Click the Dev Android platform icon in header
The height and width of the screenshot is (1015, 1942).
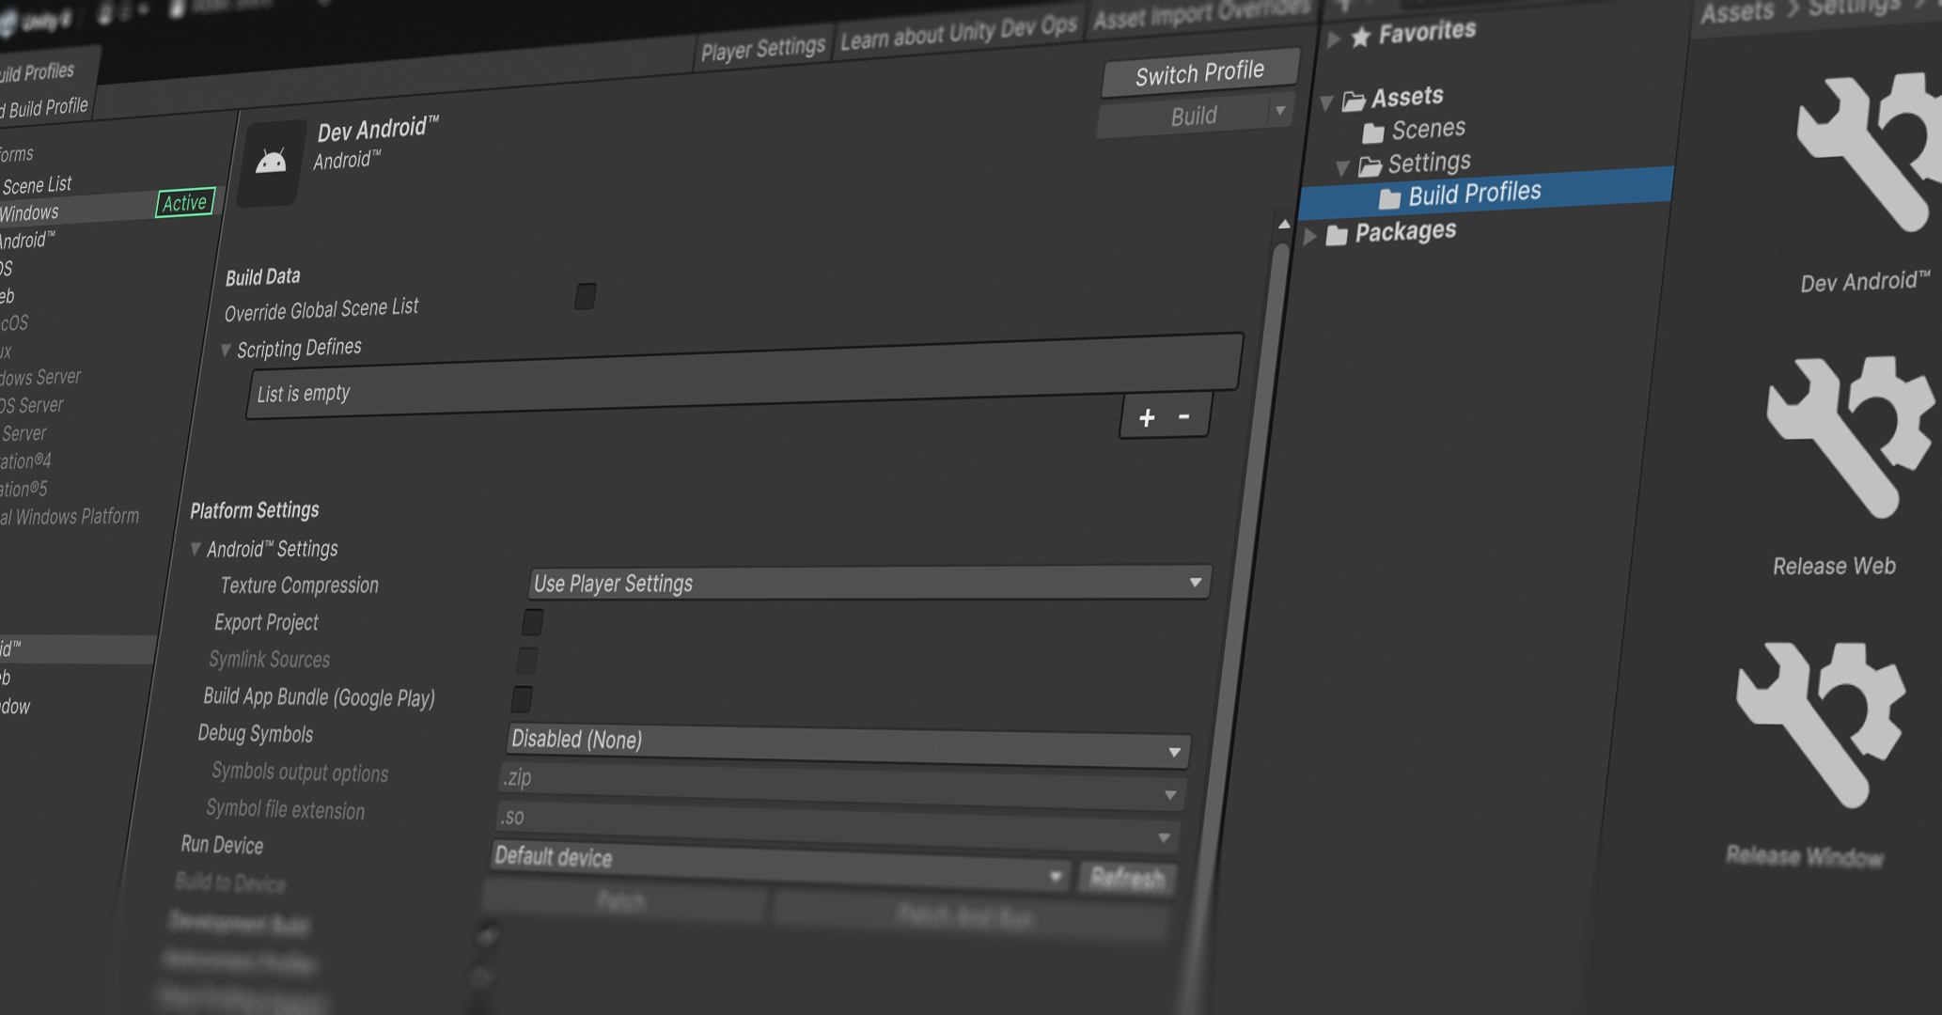tap(272, 162)
